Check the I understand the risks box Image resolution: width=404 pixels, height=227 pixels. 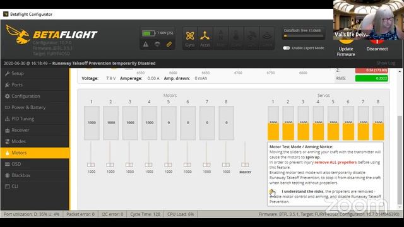click(x=272, y=192)
